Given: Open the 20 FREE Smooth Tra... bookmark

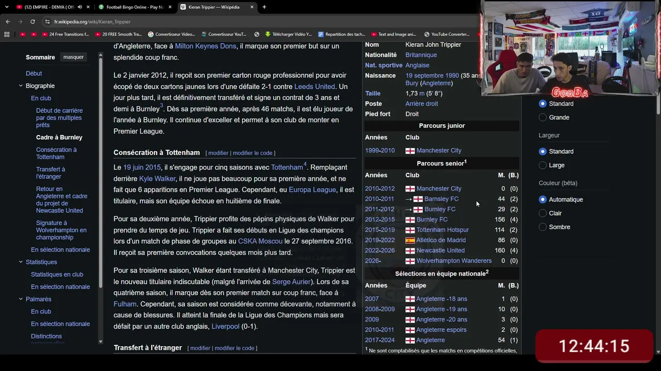Looking at the screenshot, I should coord(119,35).
